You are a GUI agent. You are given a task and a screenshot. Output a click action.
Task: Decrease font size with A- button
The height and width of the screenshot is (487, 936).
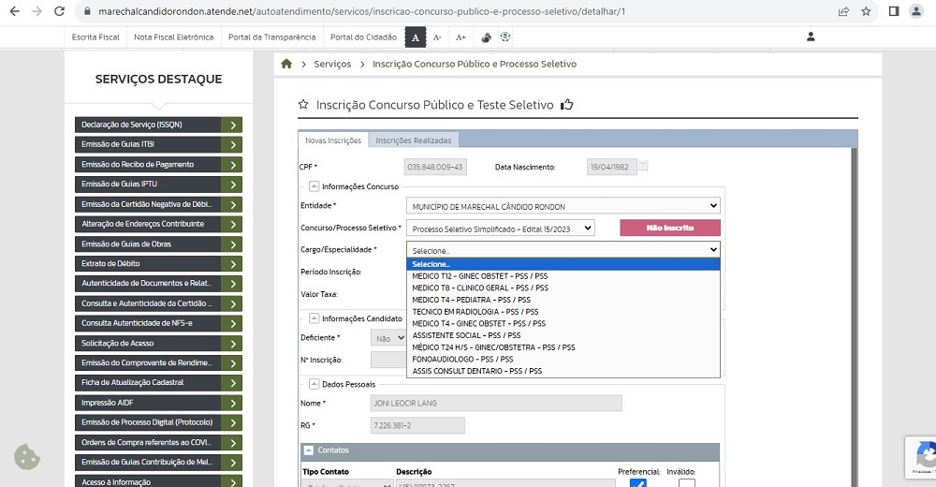point(437,37)
